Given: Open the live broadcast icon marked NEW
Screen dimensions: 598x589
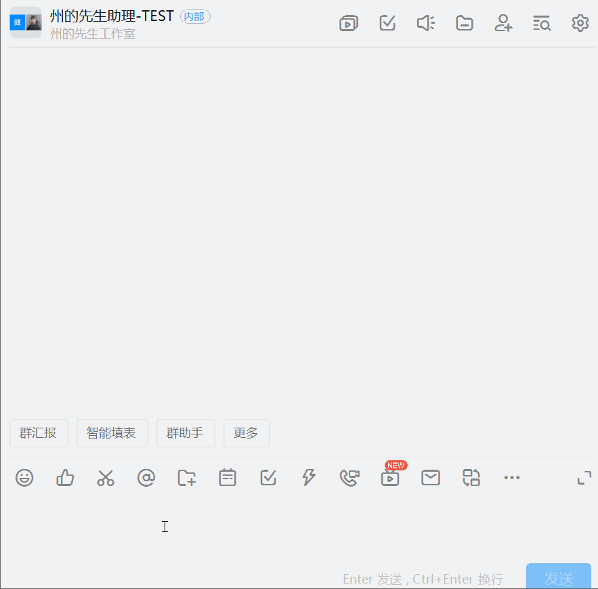Looking at the screenshot, I should tap(390, 478).
